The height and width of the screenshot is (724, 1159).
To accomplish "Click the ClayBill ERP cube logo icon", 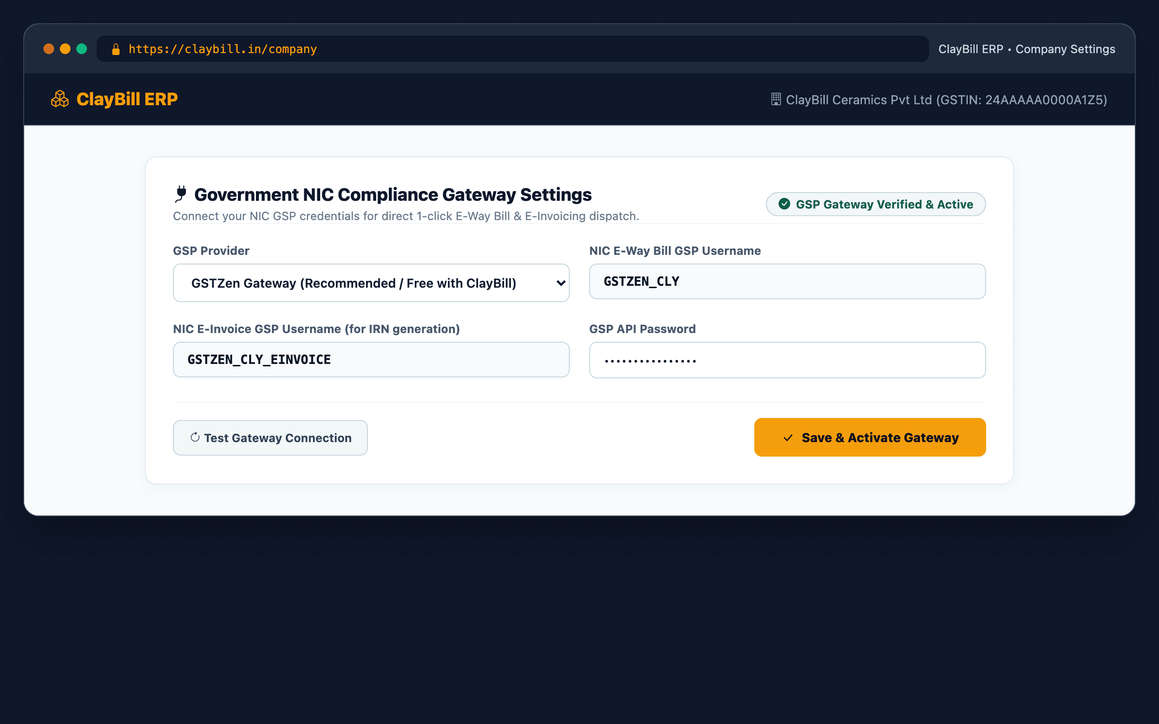I will click(60, 99).
